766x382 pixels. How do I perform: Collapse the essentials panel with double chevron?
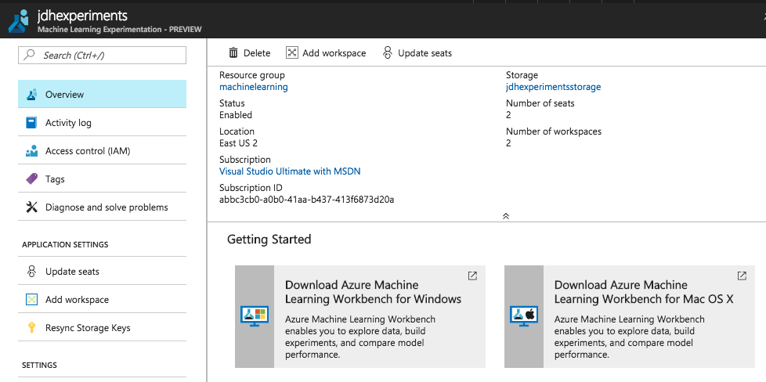[506, 215]
